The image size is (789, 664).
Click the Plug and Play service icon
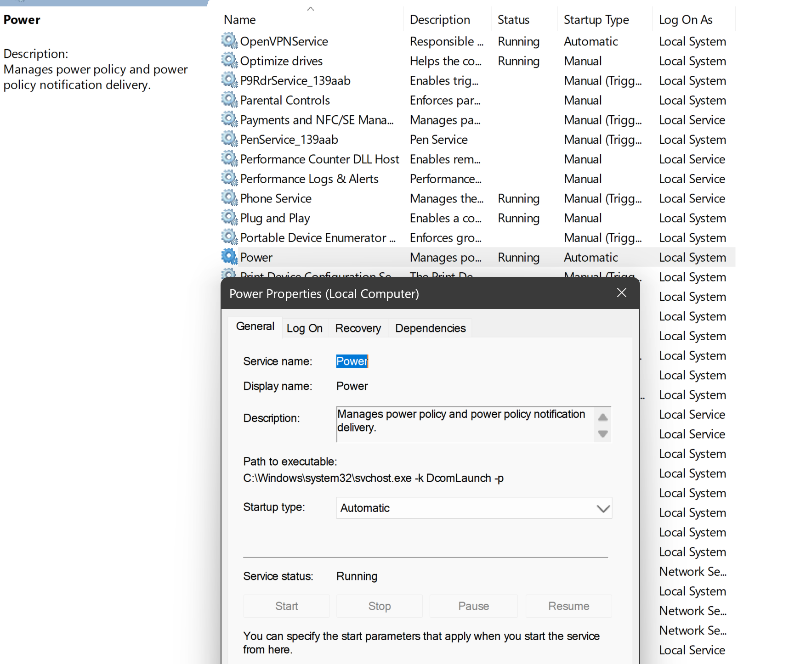tap(229, 217)
